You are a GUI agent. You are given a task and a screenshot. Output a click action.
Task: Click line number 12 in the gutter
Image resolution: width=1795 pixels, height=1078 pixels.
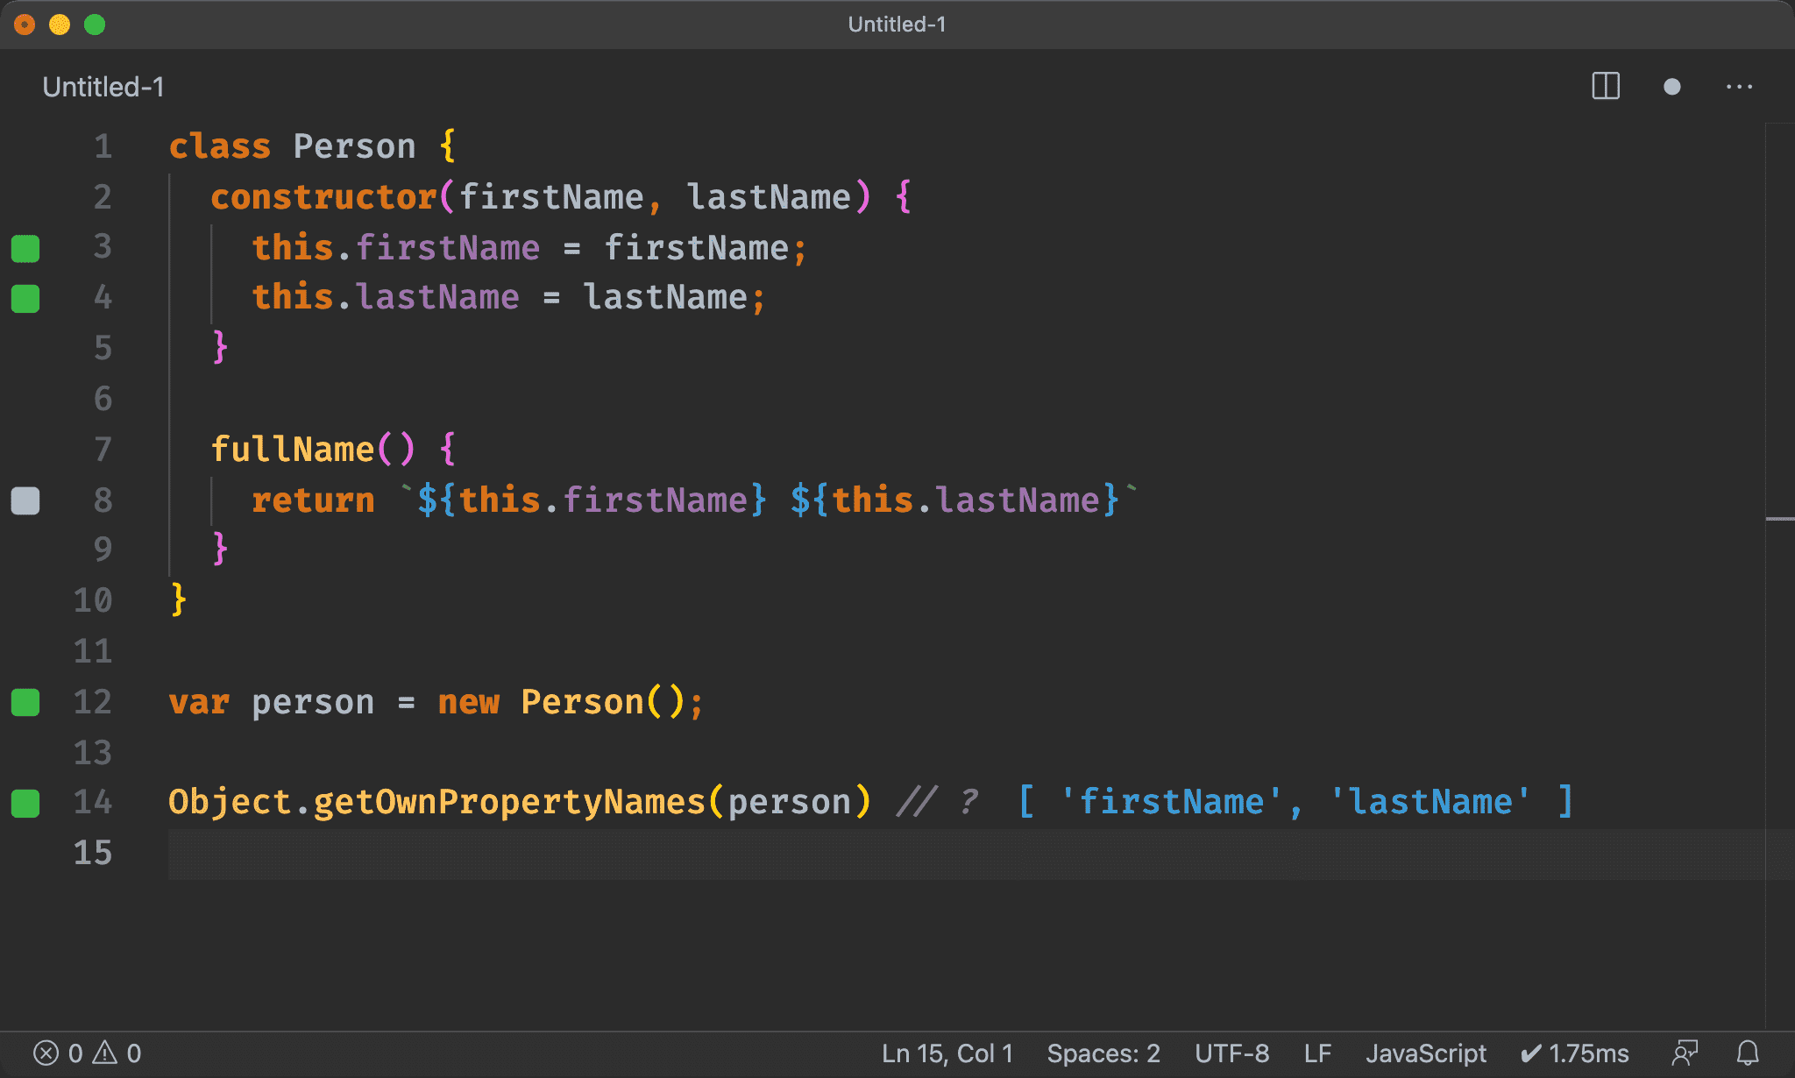93,702
